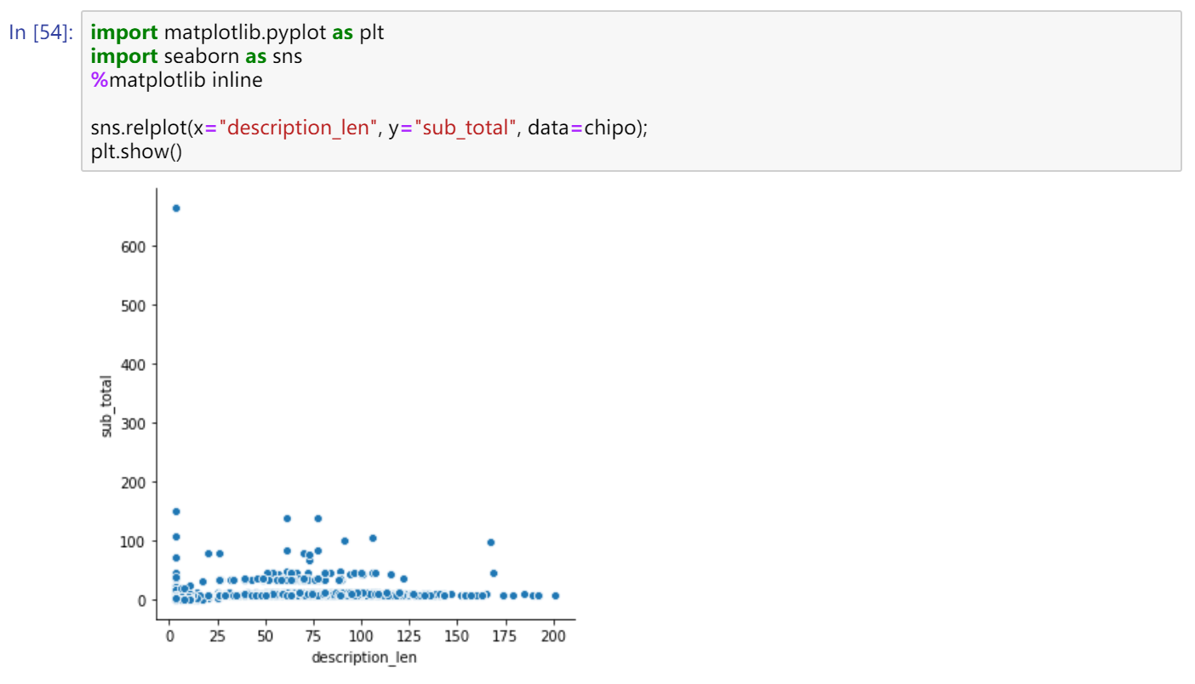
Task: Click the rightmost data point near 200
Action: click(555, 596)
